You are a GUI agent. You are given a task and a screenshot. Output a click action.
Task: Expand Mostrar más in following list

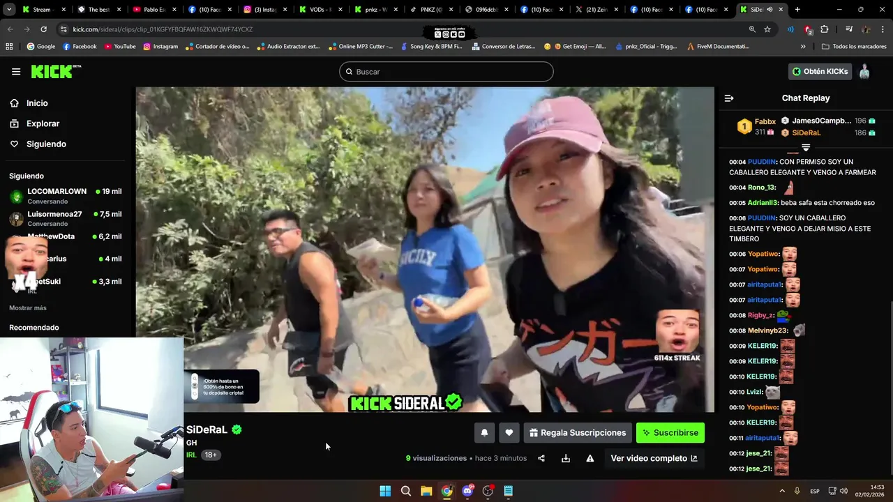point(28,307)
